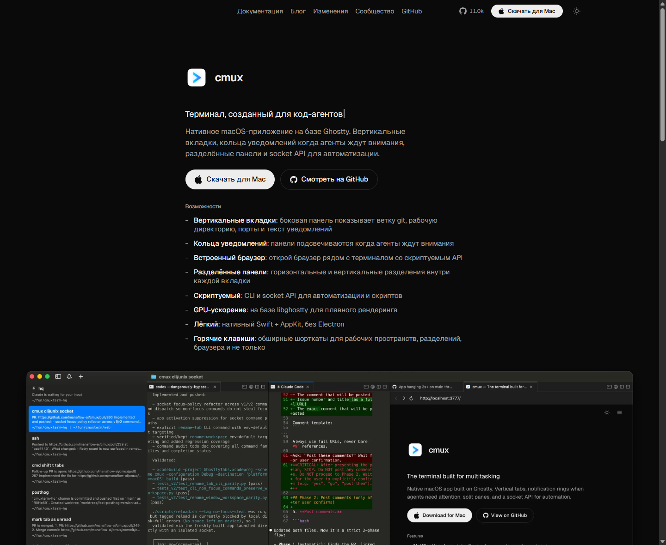
Task: Select the mark tab as unread workspace
Action: click(x=86, y=527)
